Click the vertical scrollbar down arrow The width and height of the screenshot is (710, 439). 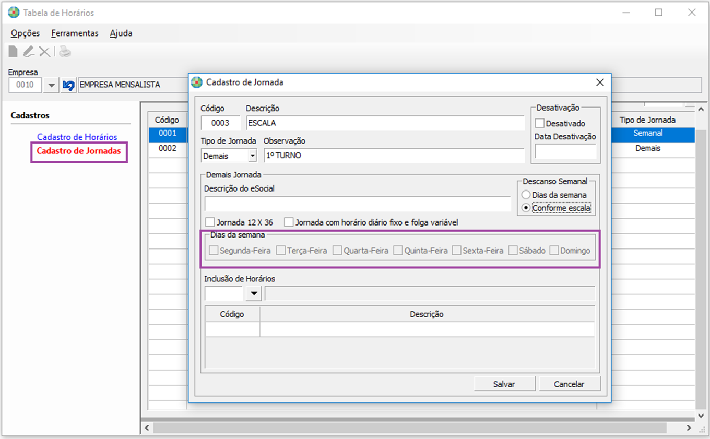click(701, 416)
